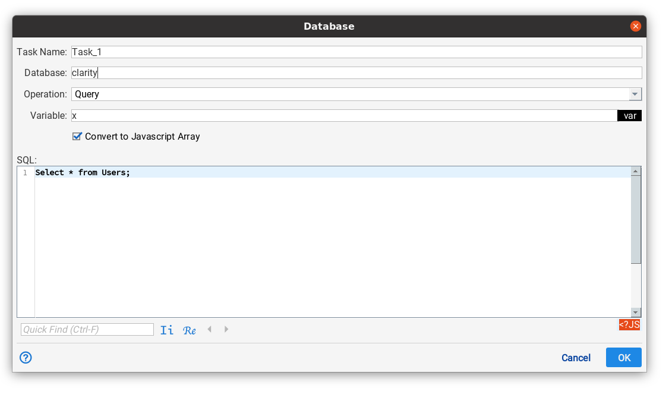Uncheck Convert to Javascript Array
This screenshot has width=672, height=404.
77,136
